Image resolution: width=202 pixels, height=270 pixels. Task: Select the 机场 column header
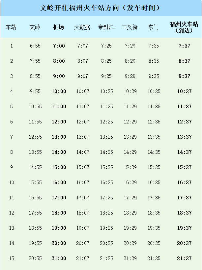tap(58, 27)
